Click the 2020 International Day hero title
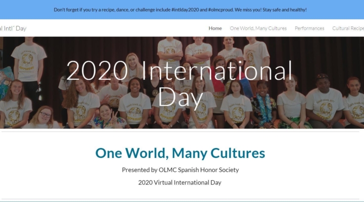This screenshot has height=202, width=364. [179, 84]
